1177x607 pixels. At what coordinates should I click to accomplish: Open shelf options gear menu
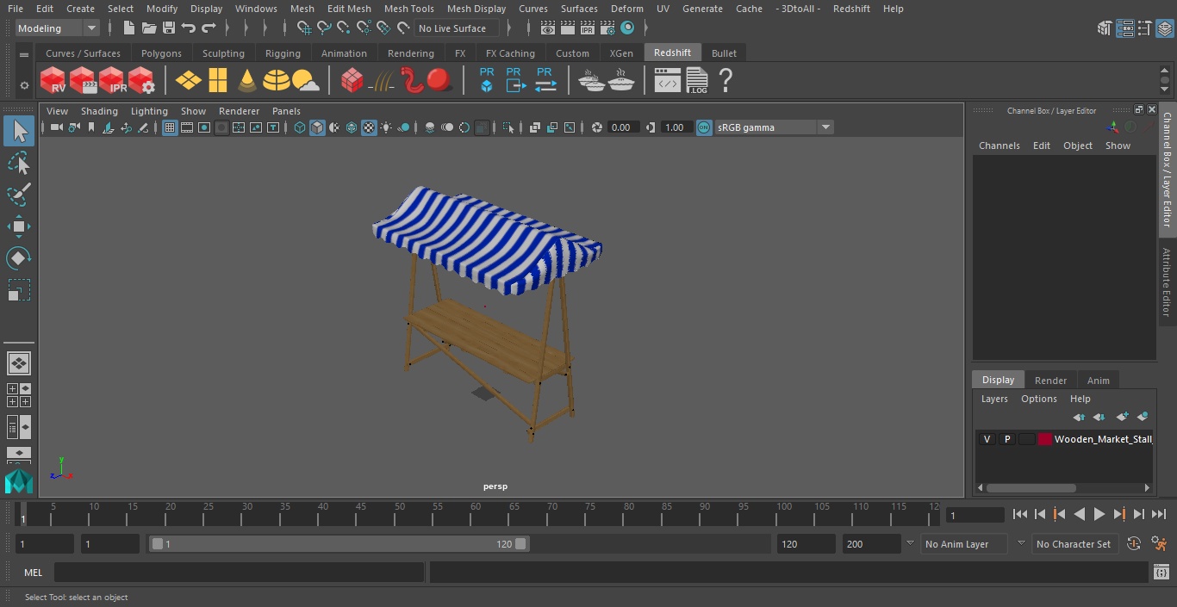coord(24,85)
